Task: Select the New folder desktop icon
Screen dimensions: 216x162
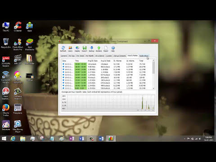Action: [30, 59]
